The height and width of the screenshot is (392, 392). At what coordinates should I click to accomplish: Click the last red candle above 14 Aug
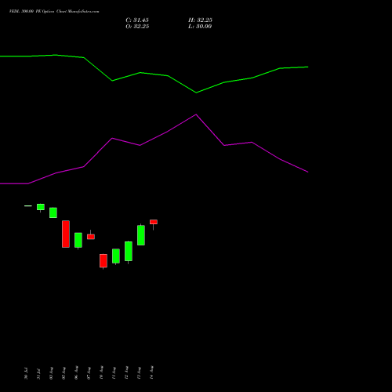pos(154,222)
